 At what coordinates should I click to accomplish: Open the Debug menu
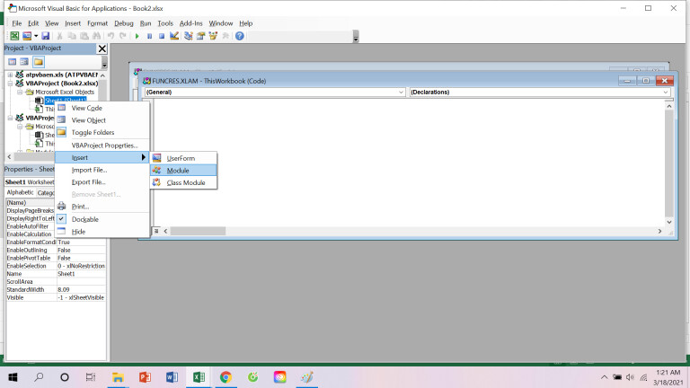tap(124, 23)
